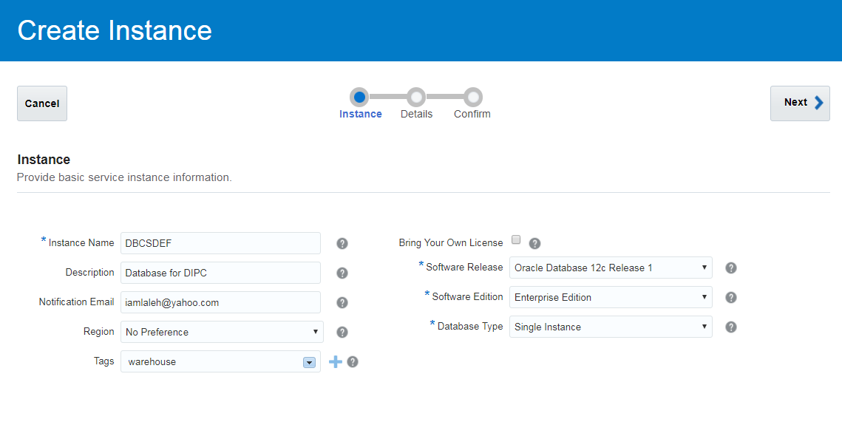Viewport: 842px width, 422px height.
Task: Click help icon beside Description field
Action: [342, 273]
